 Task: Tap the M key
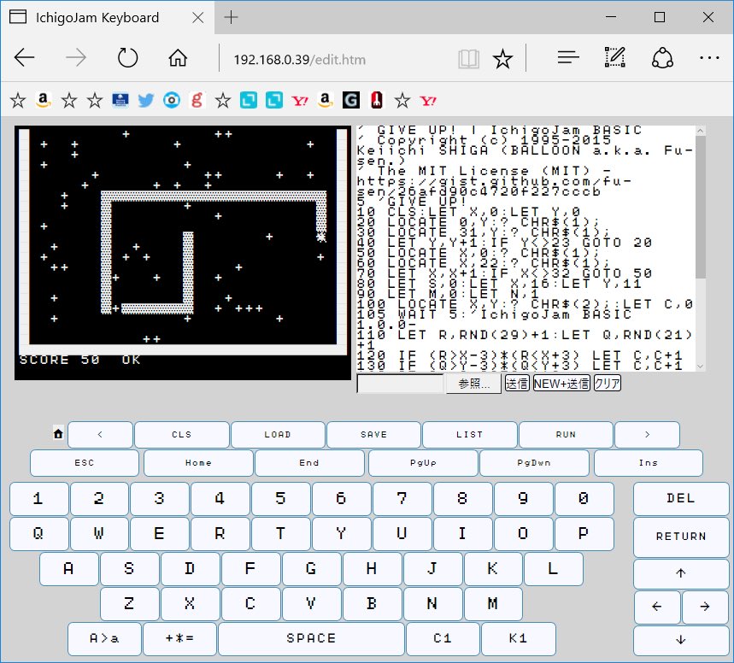pyautogui.click(x=492, y=604)
